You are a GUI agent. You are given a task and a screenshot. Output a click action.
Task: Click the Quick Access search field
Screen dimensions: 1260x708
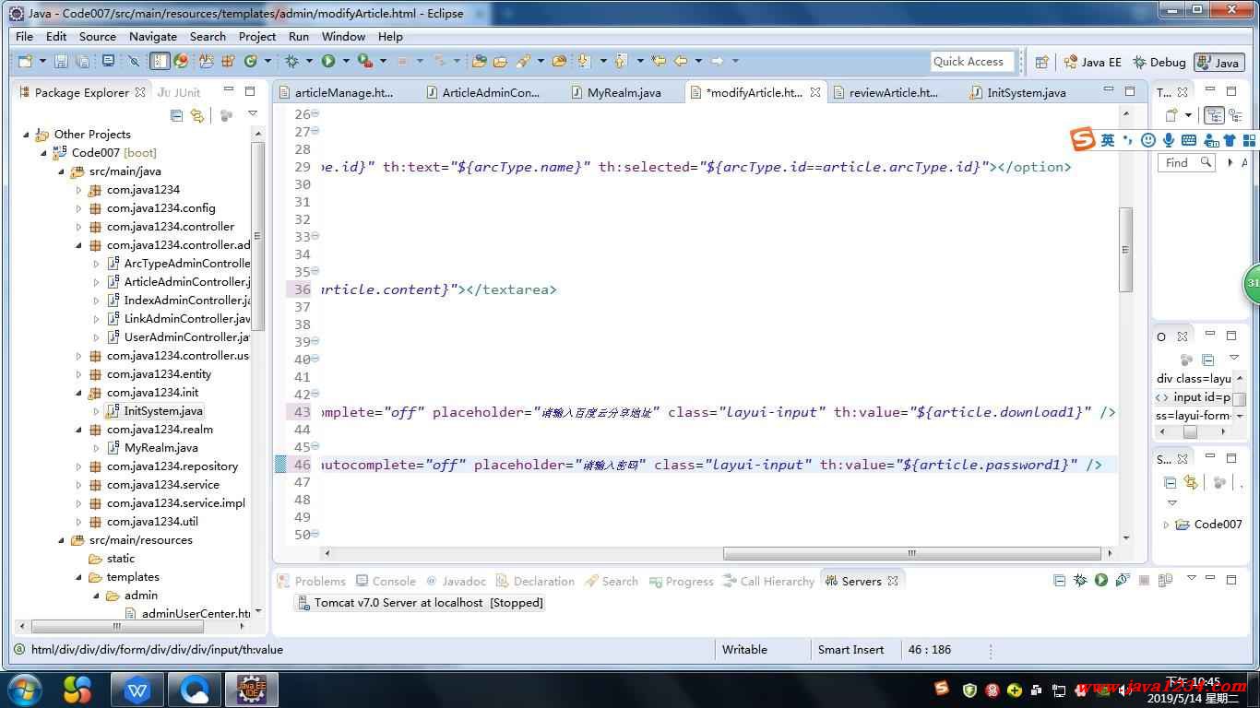971,62
